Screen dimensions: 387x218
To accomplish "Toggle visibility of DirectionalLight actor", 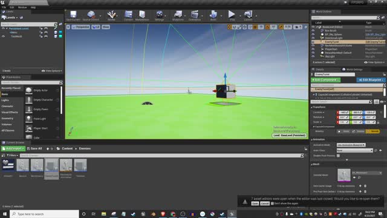I will (x=313, y=38).
